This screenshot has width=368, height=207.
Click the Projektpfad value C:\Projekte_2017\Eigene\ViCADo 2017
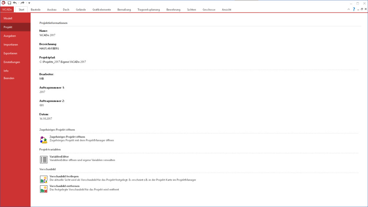coord(63,62)
